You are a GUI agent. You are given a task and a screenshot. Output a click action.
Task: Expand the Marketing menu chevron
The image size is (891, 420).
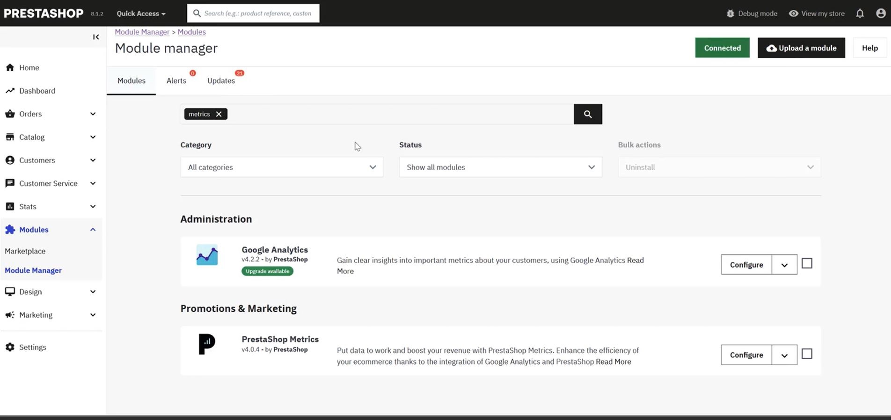click(93, 315)
